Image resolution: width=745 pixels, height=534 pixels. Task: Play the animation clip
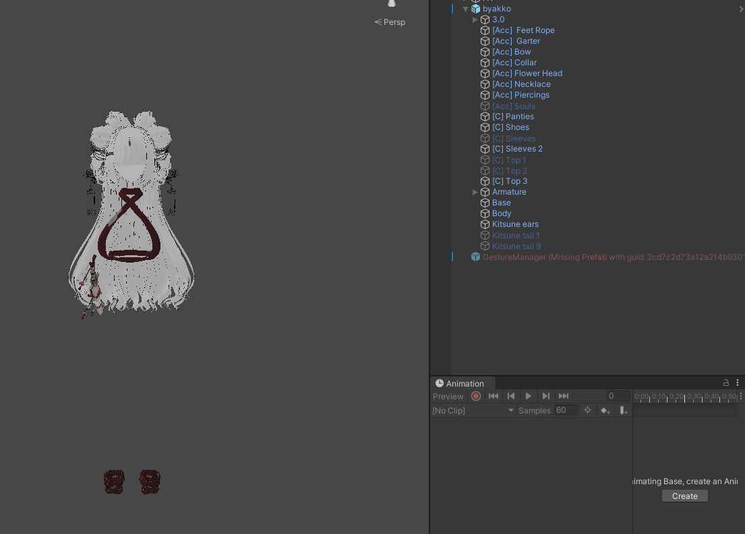(529, 397)
